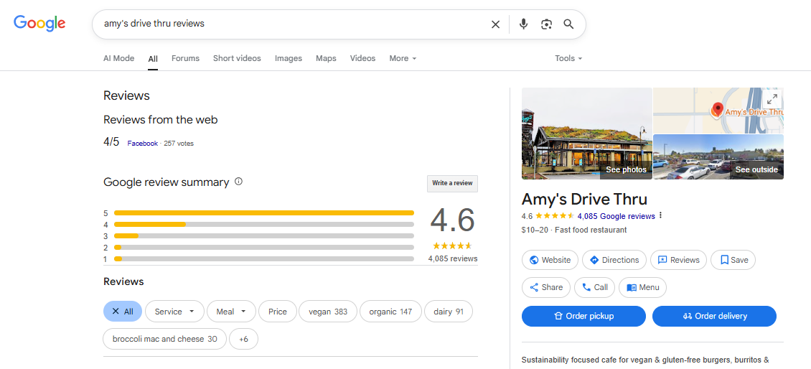The height and width of the screenshot is (369, 811).
Task: Open the Service filter dropdown
Action: [174, 312]
